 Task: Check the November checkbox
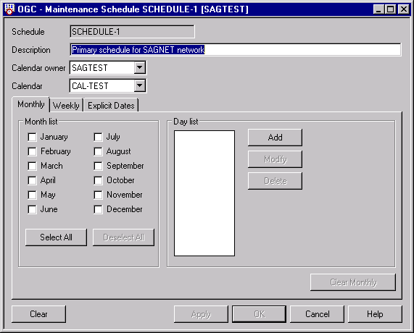tap(98, 195)
